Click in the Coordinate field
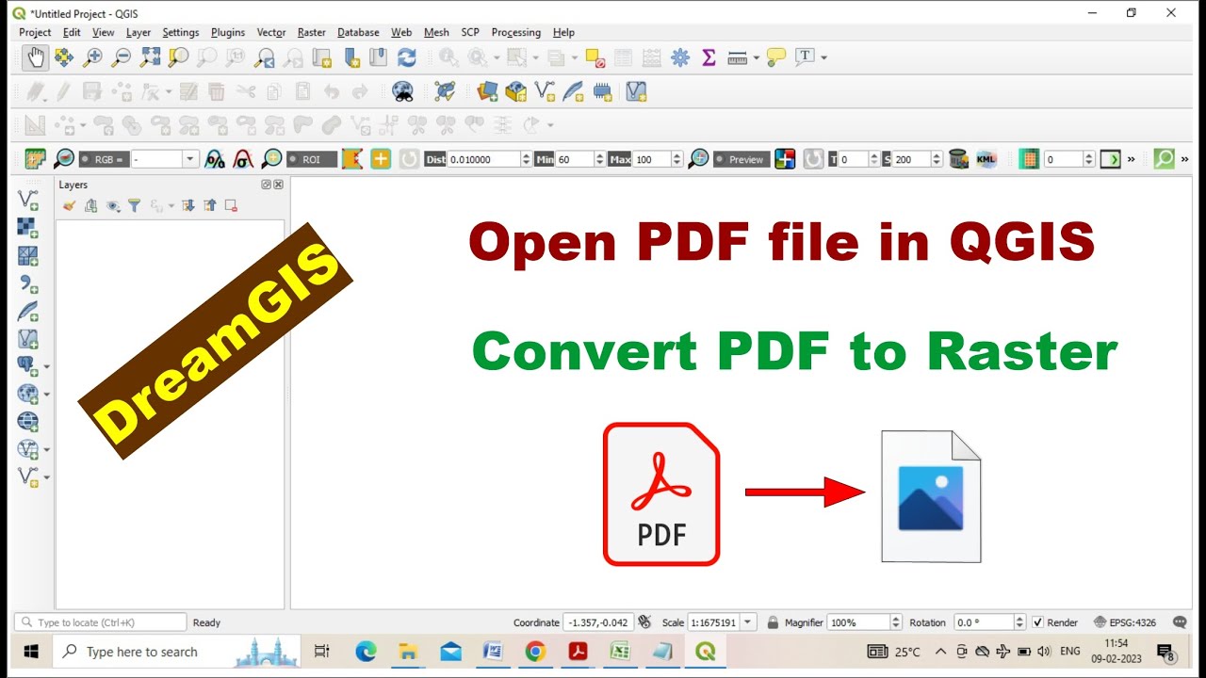Viewport: 1206px width, 678px height. coord(598,622)
